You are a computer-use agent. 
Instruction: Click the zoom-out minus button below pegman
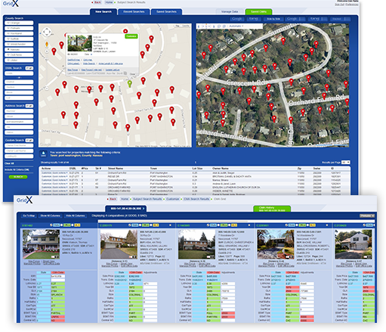click(47, 51)
